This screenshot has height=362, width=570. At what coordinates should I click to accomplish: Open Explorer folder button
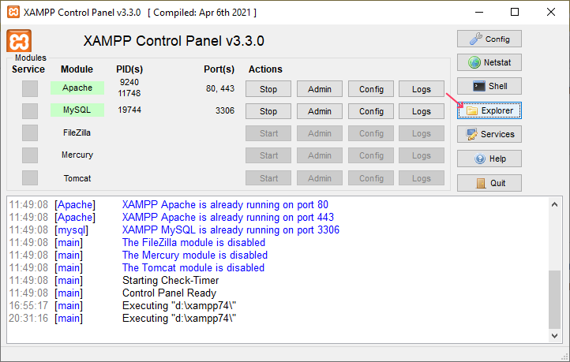(x=489, y=110)
